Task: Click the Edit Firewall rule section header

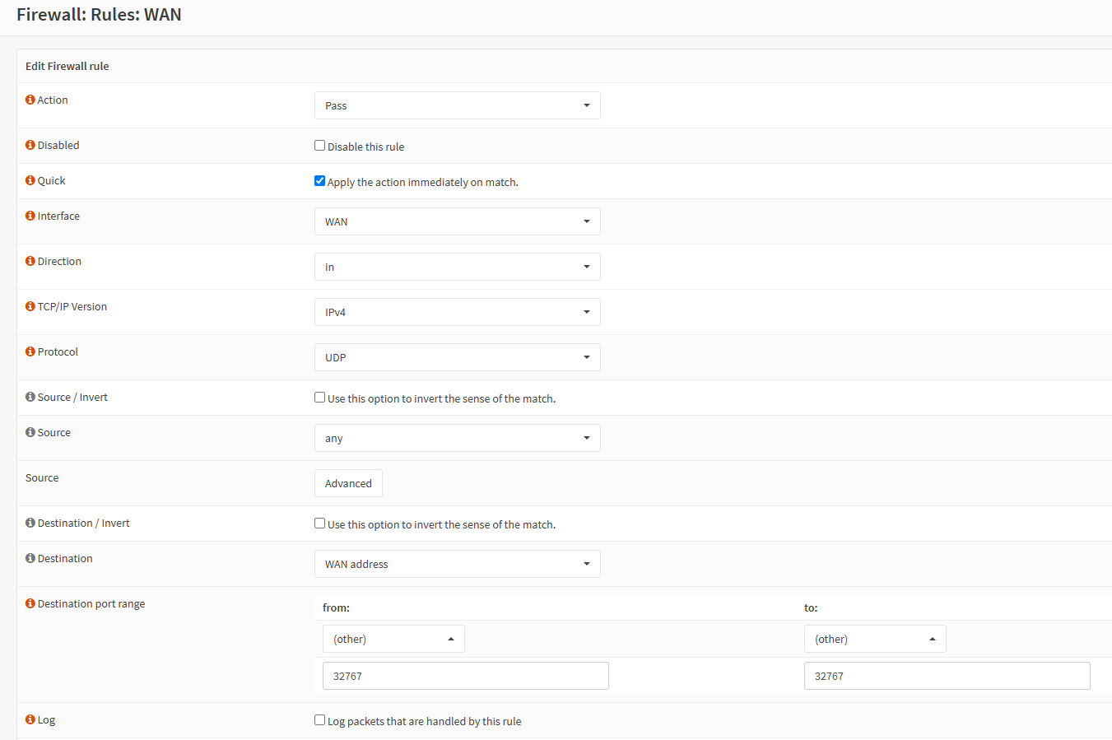Action: (67, 65)
